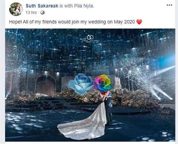Viewport: 178px width, 144px height.
Task: Open the three-dot post options menu
Action: (x=169, y=5)
